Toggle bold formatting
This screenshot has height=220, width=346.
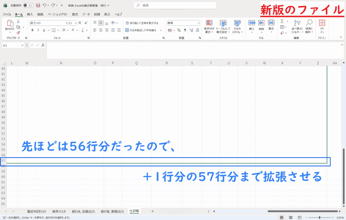[32, 30]
